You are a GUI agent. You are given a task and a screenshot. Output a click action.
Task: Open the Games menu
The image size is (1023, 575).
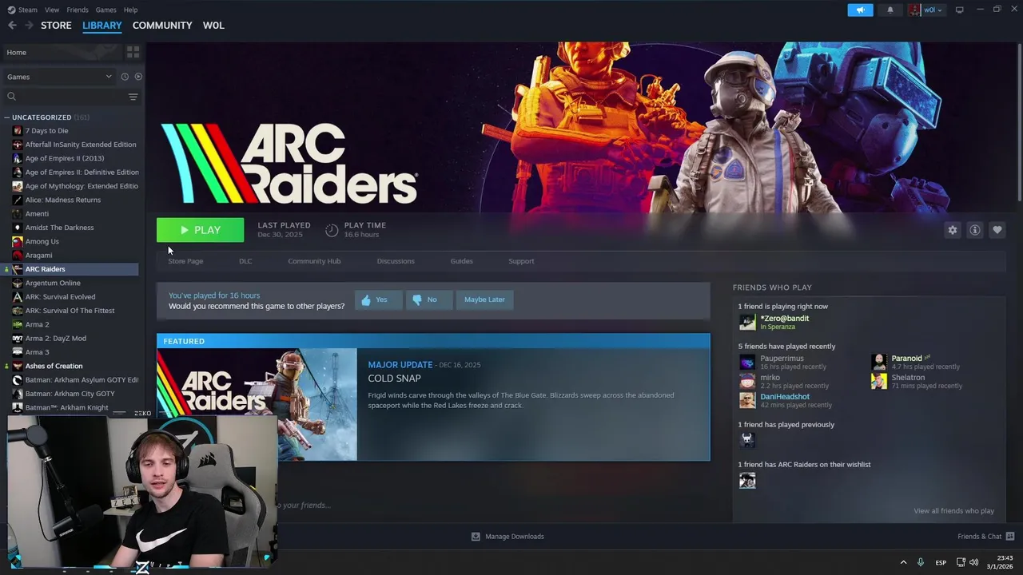pos(105,10)
